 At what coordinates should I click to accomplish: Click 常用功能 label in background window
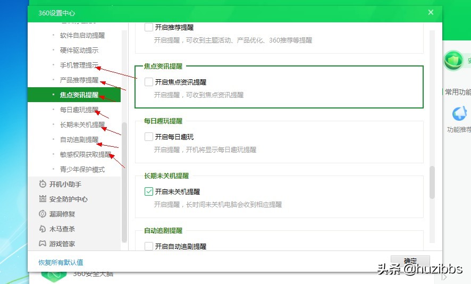[458, 92]
